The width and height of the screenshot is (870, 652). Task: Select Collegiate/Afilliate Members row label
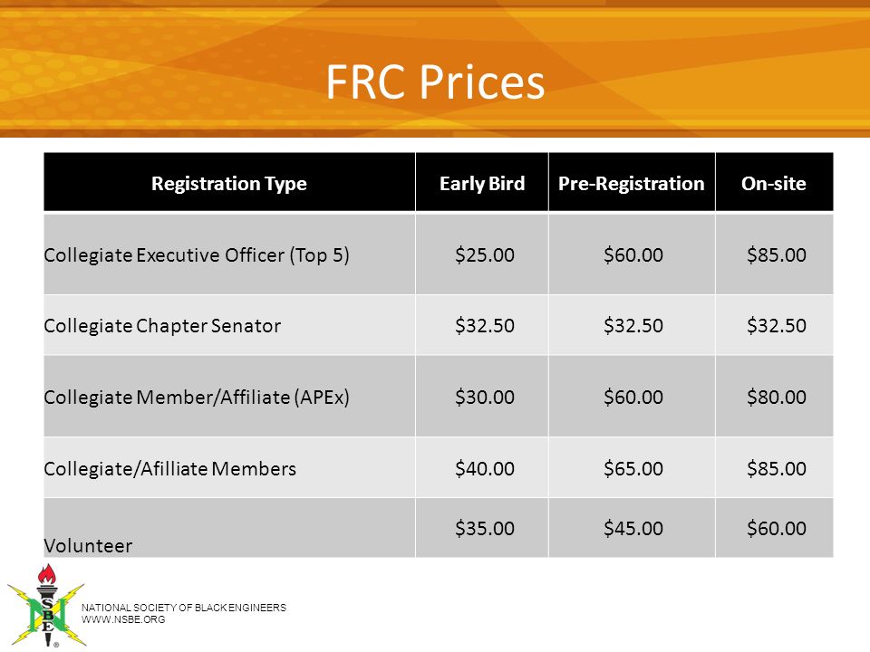(169, 468)
